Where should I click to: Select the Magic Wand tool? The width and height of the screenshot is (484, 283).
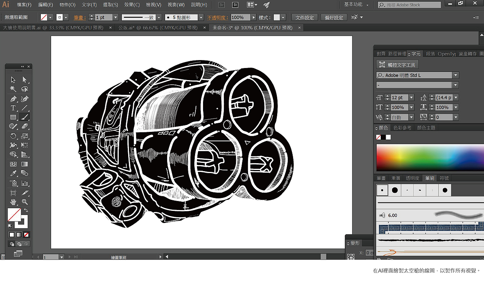[x=13, y=89]
